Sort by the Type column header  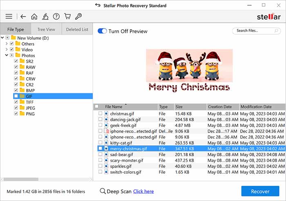(166, 107)
